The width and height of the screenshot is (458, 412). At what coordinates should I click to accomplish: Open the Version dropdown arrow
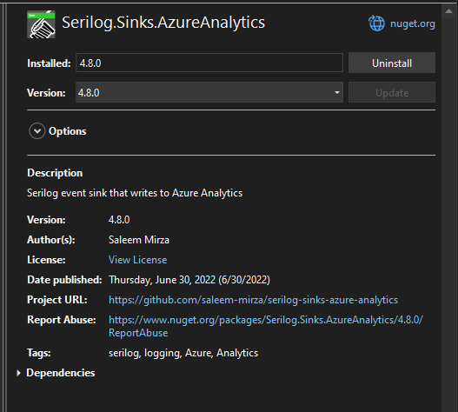(337, 93)
